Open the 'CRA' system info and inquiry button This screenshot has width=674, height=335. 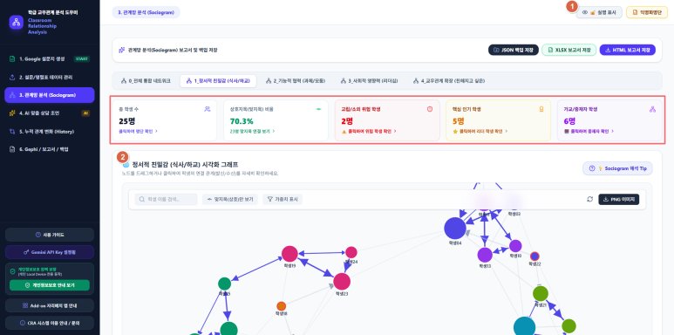tap(50, 323)
